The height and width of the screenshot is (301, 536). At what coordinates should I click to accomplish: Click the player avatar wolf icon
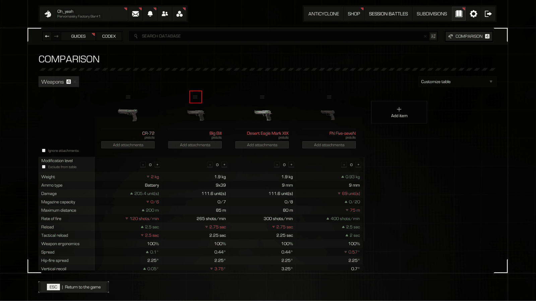(48, 14)
